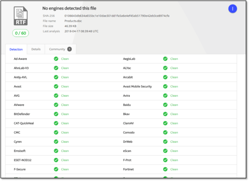Click the Clean result for DrWeb
Viewport: 249px width, 181px height.
pyautogui.click(x=174, y=142)
